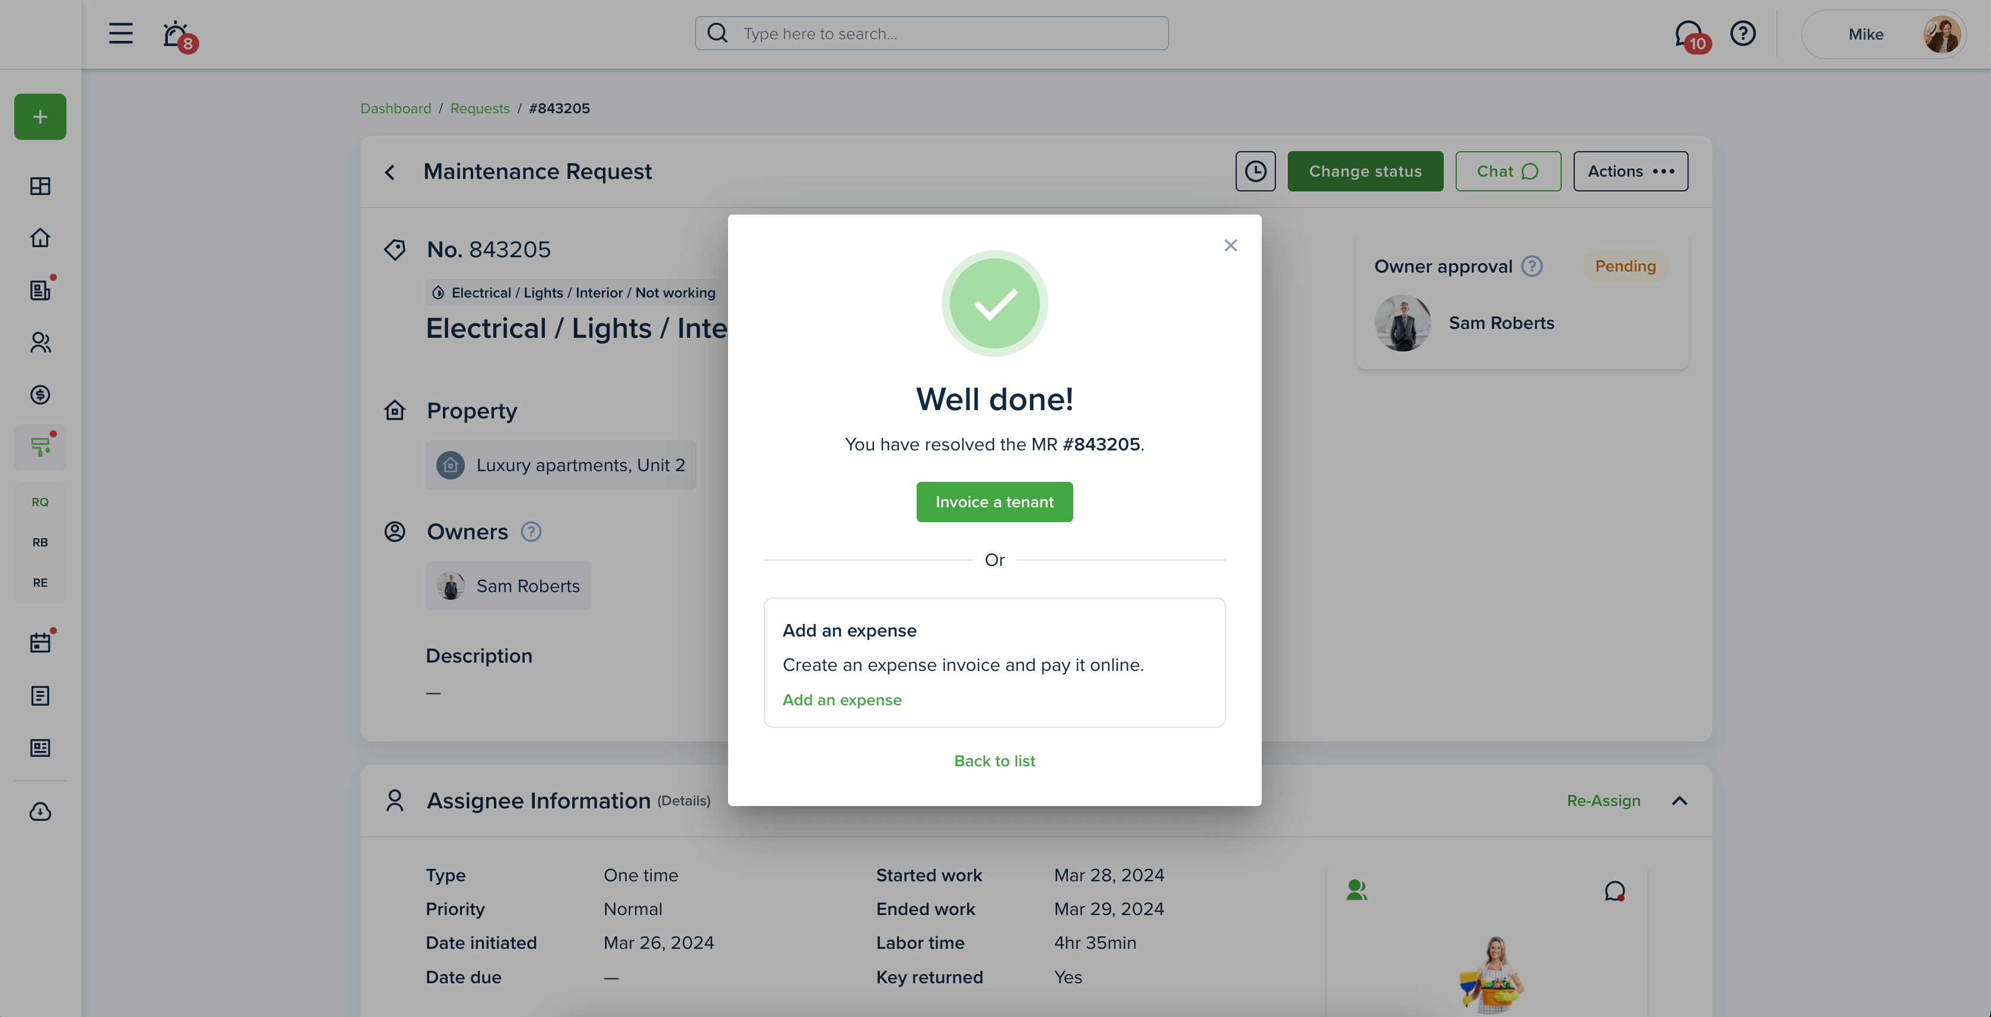Open the dashboard grid sidebar icon
The width and height of the screenshot is (1991, 1017).
coord(40,186)
